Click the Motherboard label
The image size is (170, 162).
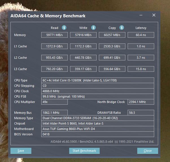[x=24, y=129]
